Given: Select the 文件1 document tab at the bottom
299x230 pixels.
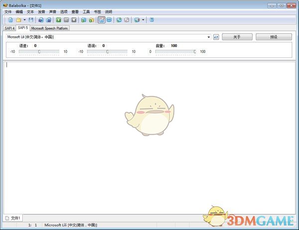Looking at the screenshot, I should tap(13, 218).
